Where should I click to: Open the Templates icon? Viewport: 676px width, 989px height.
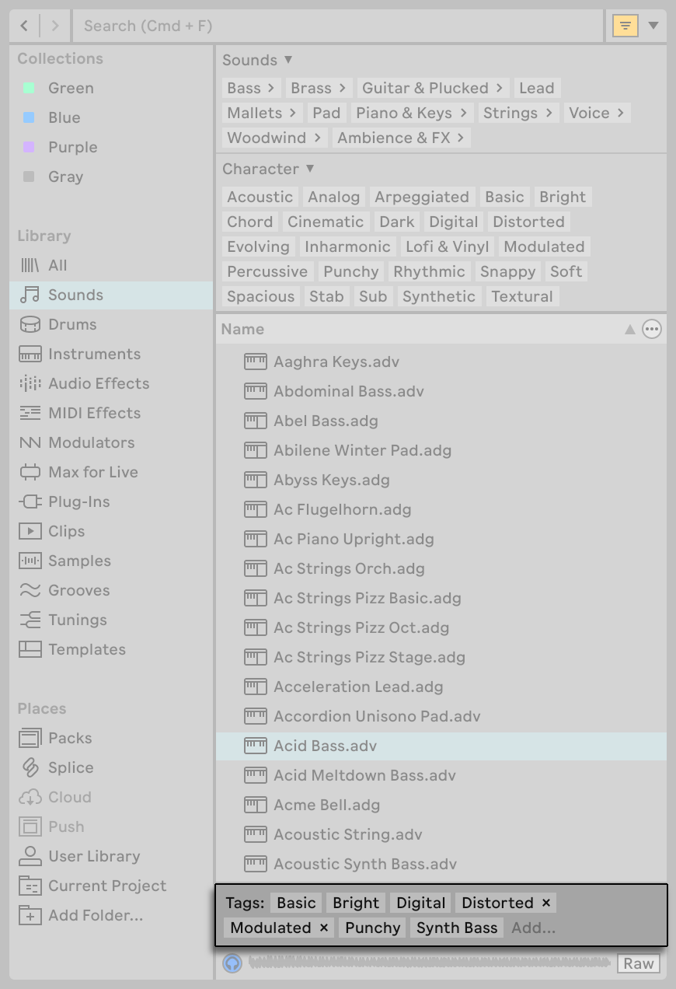pyautogui.click(x=30, y=649)
